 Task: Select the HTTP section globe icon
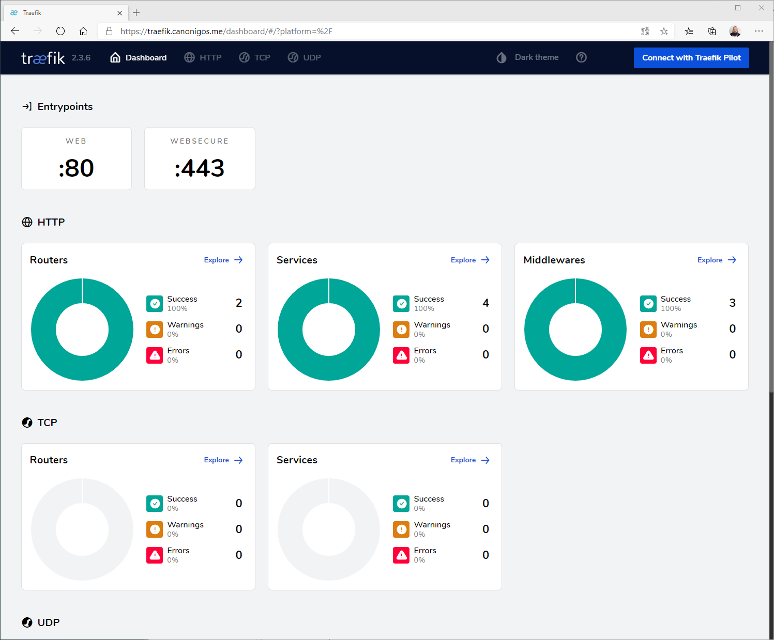click(27, 222)
